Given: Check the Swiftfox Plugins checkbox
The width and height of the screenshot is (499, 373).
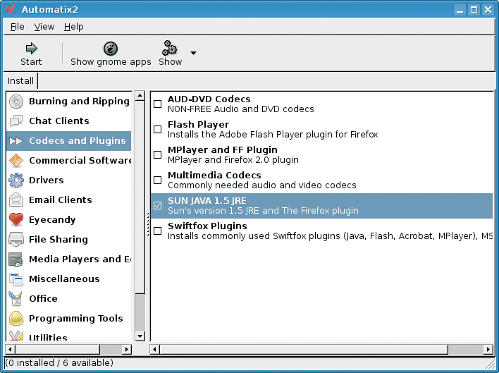Looking at the screenshot, I should click(158, 231).
